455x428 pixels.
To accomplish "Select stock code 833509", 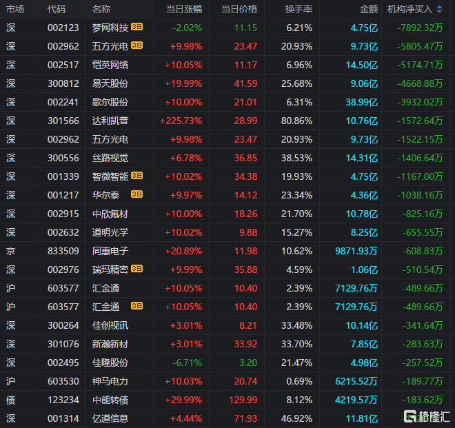I will (x=63, y=251).
